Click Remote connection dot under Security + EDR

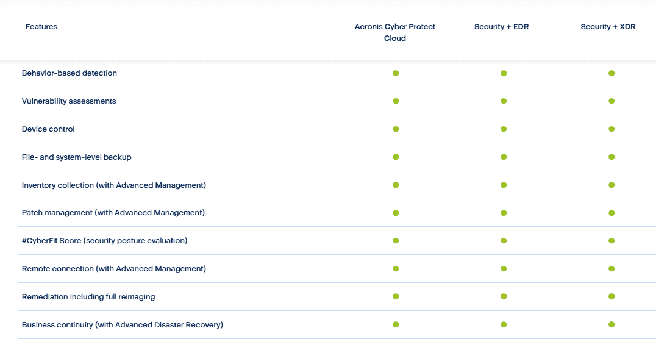tap(504, 268)
